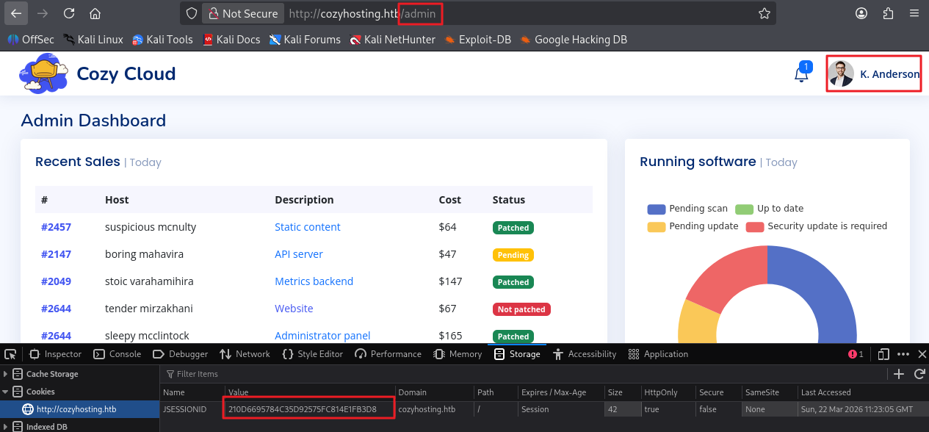Refresh the storage items list icon
This screenshot has height=432, width=929.
[x=918, y=374]
